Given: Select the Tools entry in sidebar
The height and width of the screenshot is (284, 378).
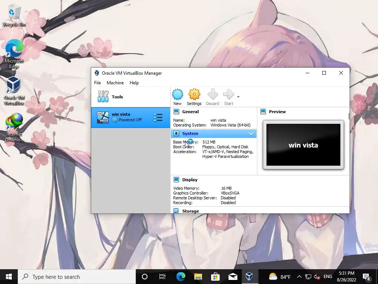Looking at the screenshot, I should coord(130,97).
